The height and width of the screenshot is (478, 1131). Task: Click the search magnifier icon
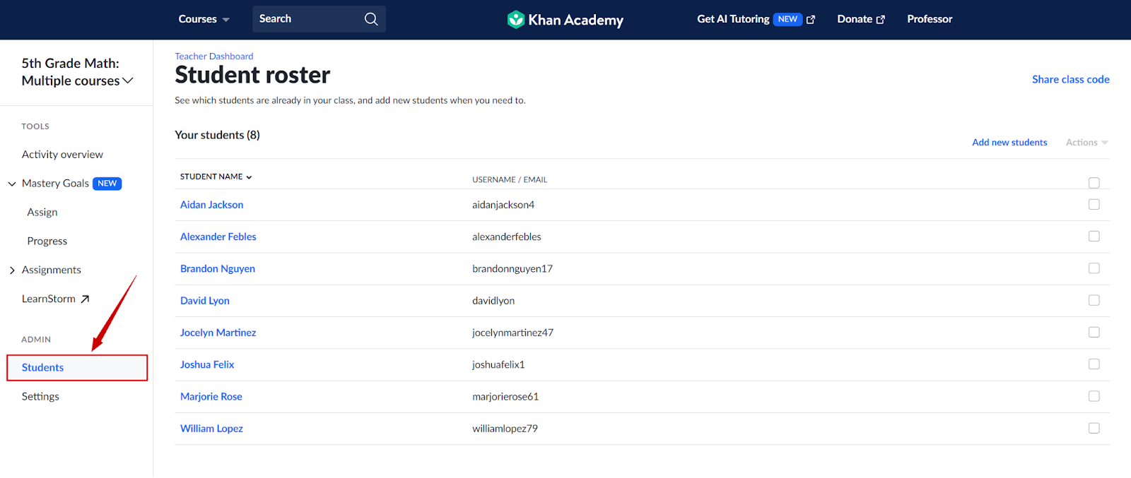370,19
